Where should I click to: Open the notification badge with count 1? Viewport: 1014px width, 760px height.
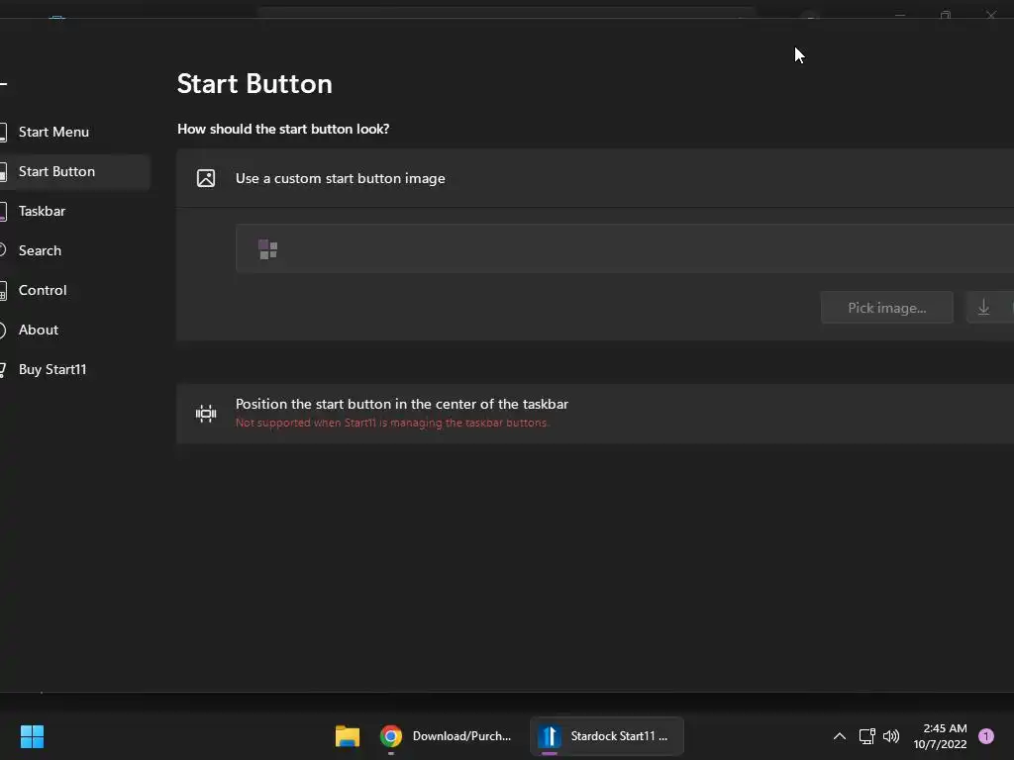(x=986, y=736)
